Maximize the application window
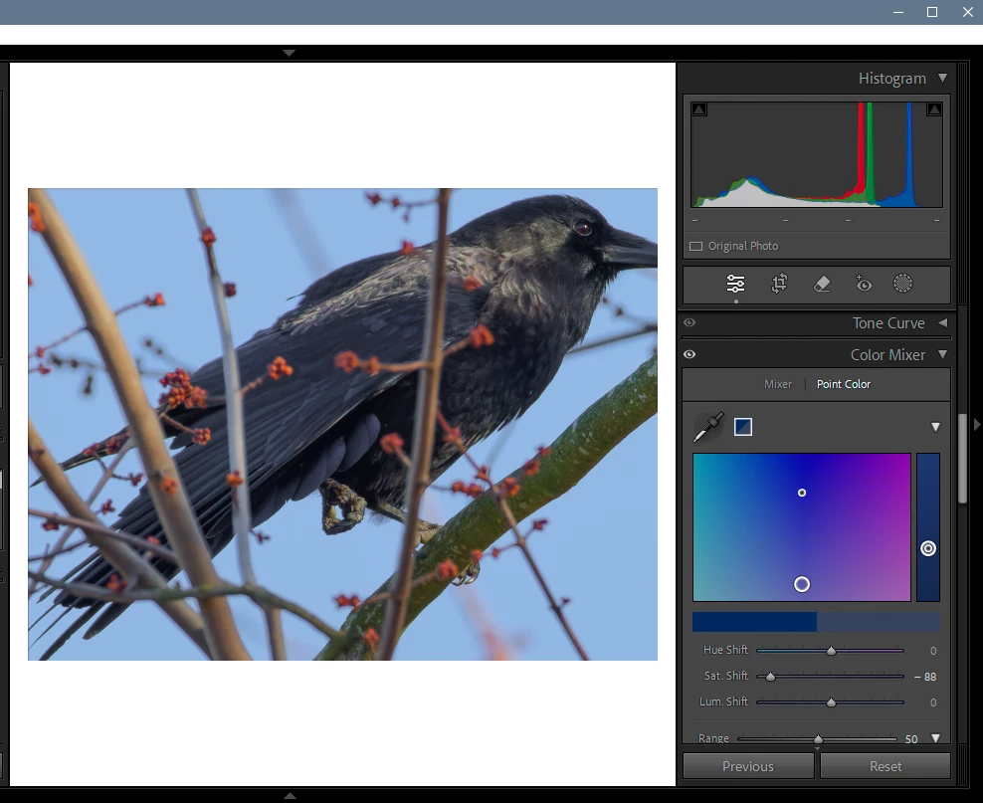The width and height of the screenshot is (983, 803). (932, 12)
